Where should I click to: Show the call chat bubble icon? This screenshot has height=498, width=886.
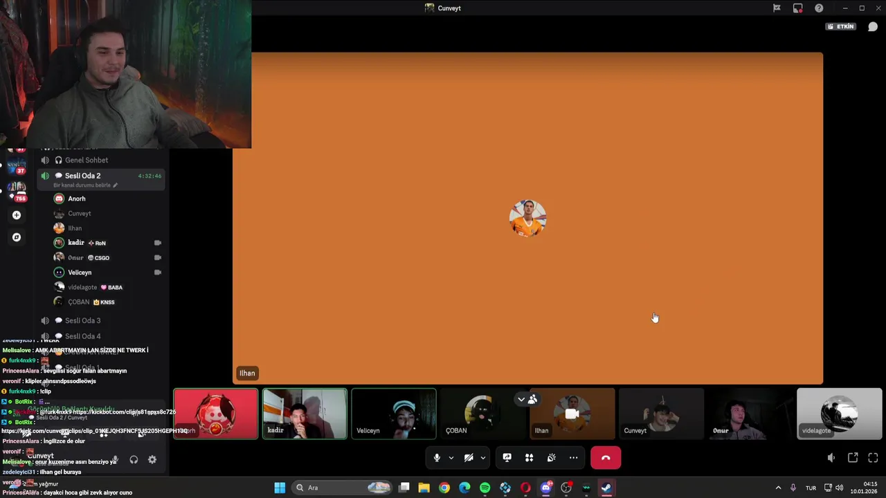click(x=873, y=26)
